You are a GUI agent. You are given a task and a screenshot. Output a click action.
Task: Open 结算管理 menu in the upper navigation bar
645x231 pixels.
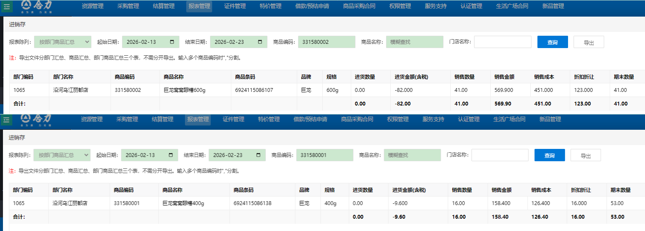164,6
